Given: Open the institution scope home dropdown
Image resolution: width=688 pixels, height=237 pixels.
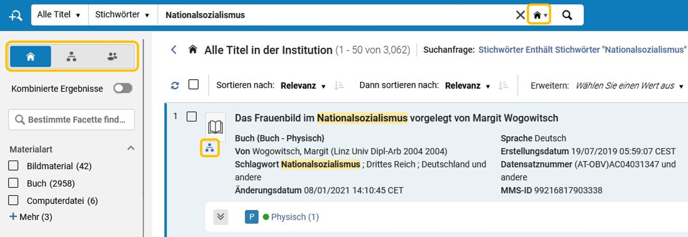Looking at the screenshot, I should 539,15.
